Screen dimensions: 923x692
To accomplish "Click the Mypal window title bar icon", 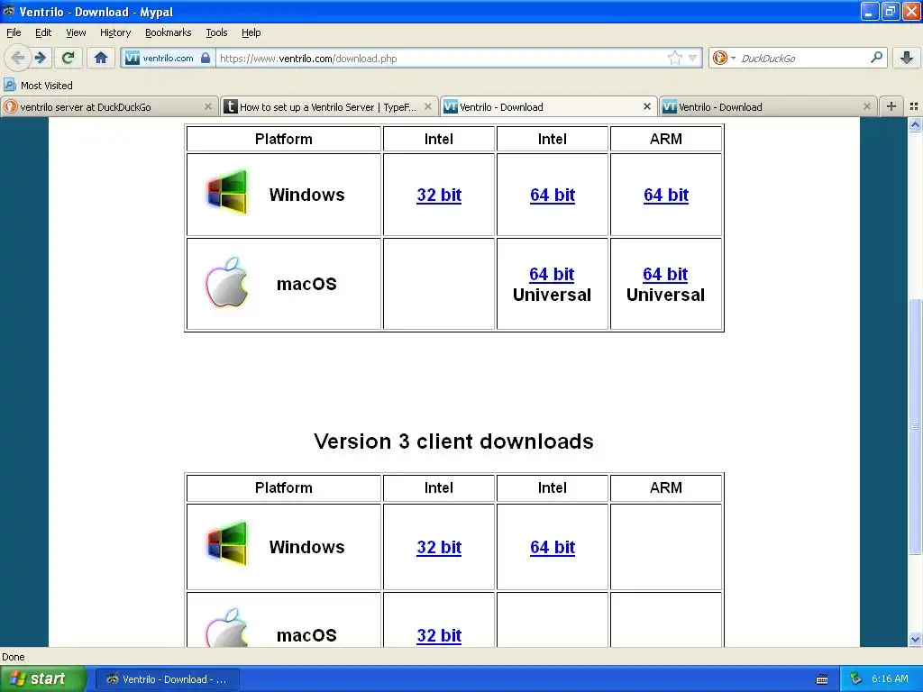I will tap(9, 11).
